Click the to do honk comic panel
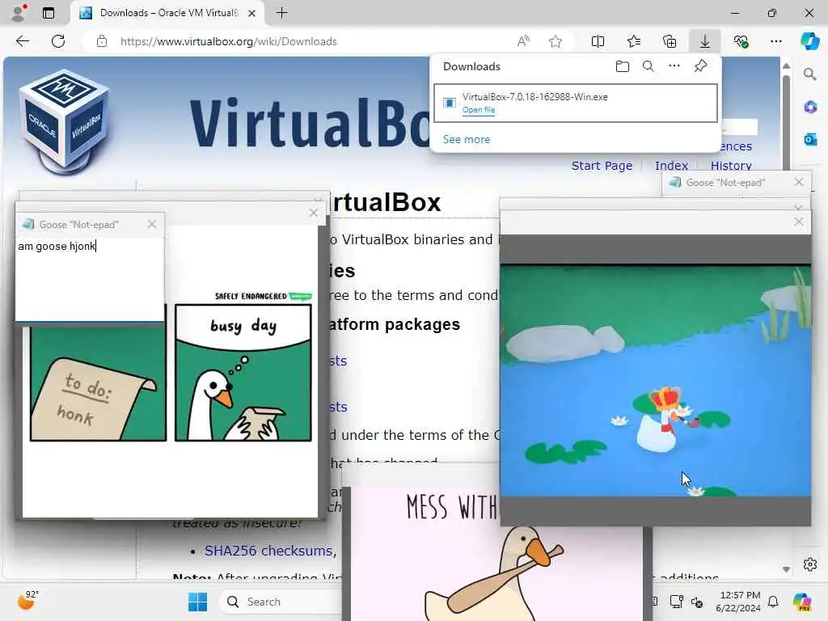This screenshot has width=828, height=621. point(98,384)
